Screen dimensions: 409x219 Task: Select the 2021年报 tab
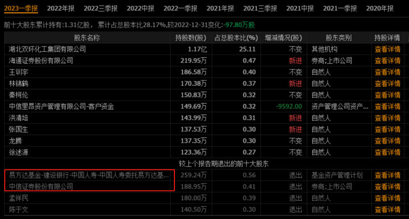click(x=220, y=8)
